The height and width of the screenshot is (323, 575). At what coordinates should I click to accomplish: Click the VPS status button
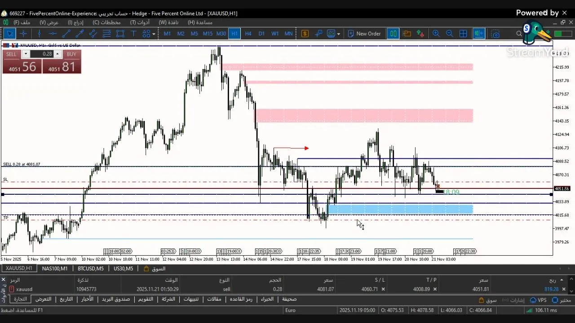(x=538, y=300)
